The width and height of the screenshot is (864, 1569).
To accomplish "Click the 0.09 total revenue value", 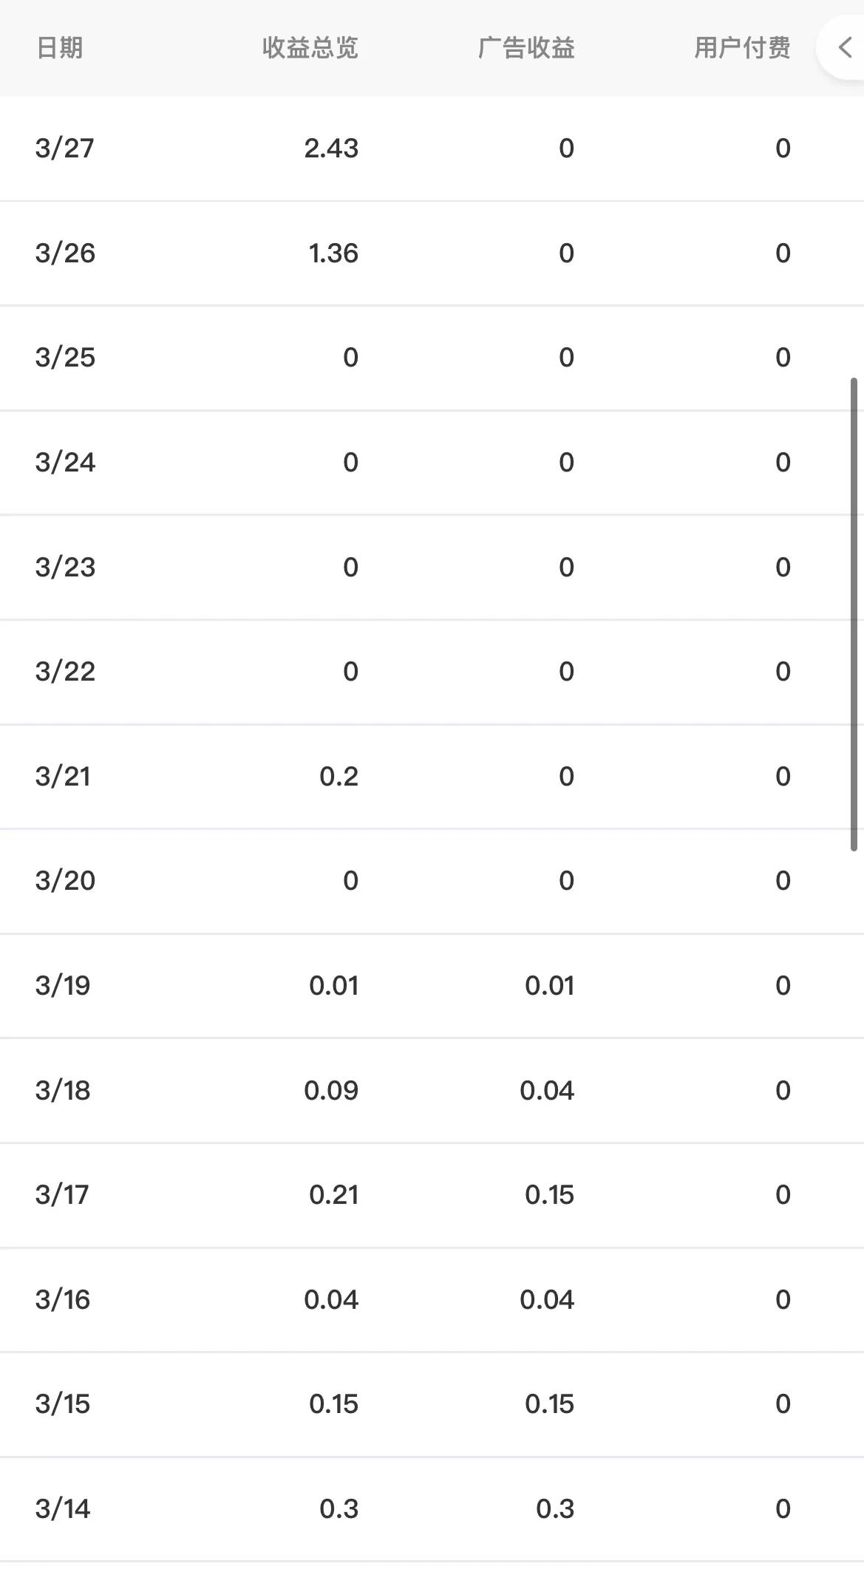I will pyautogui.click(x=331, y=1091).
